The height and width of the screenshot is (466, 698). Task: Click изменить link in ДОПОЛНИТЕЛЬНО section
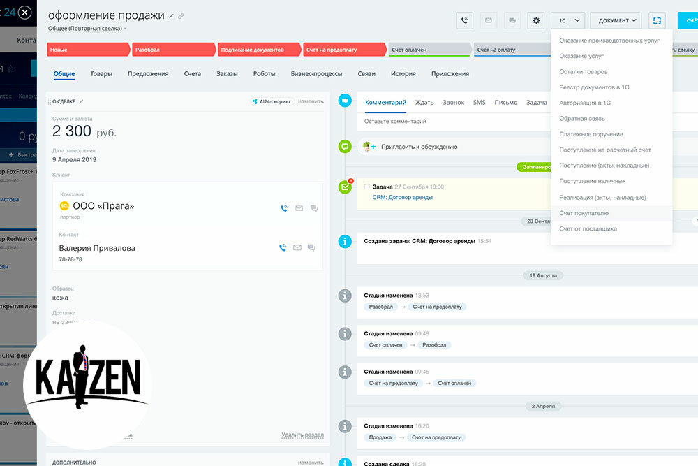point(311,463)
